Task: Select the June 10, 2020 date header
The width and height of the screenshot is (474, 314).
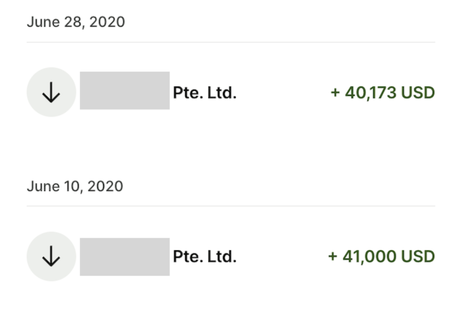Action: pyautogui.click(x=75, y=186)
